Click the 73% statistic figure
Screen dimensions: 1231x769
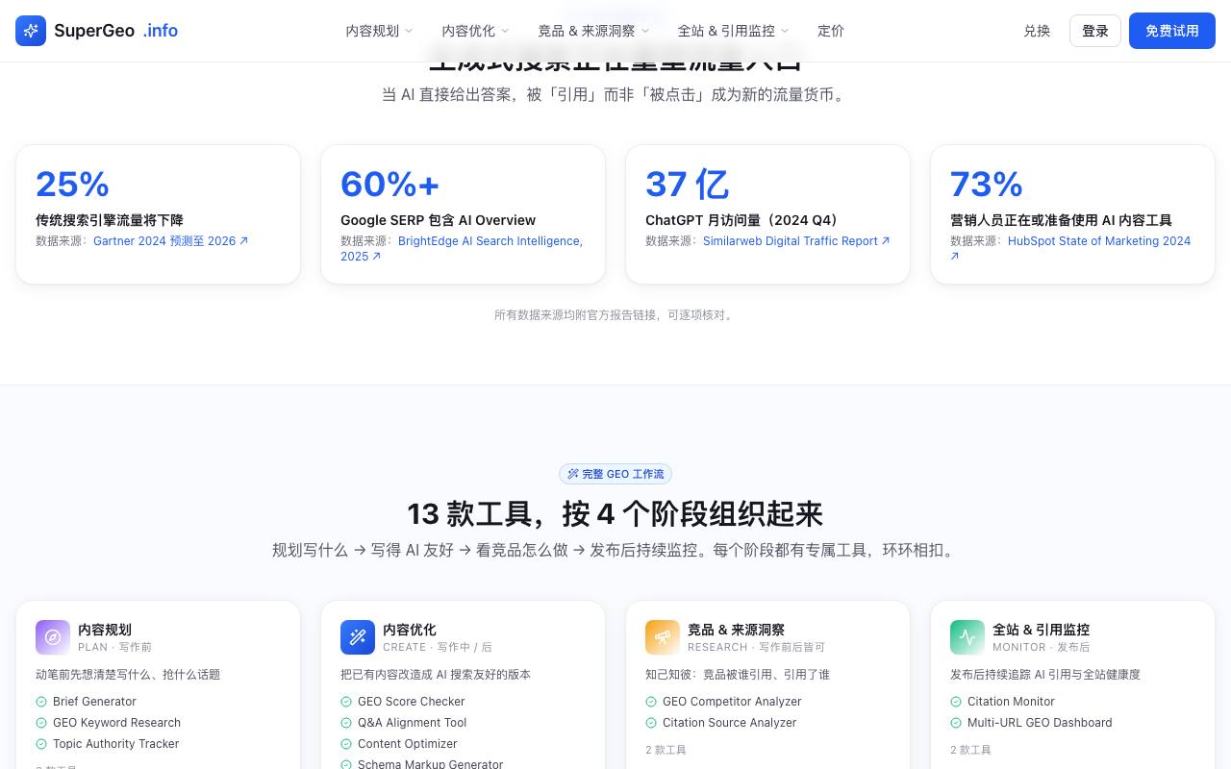point(987,184)
